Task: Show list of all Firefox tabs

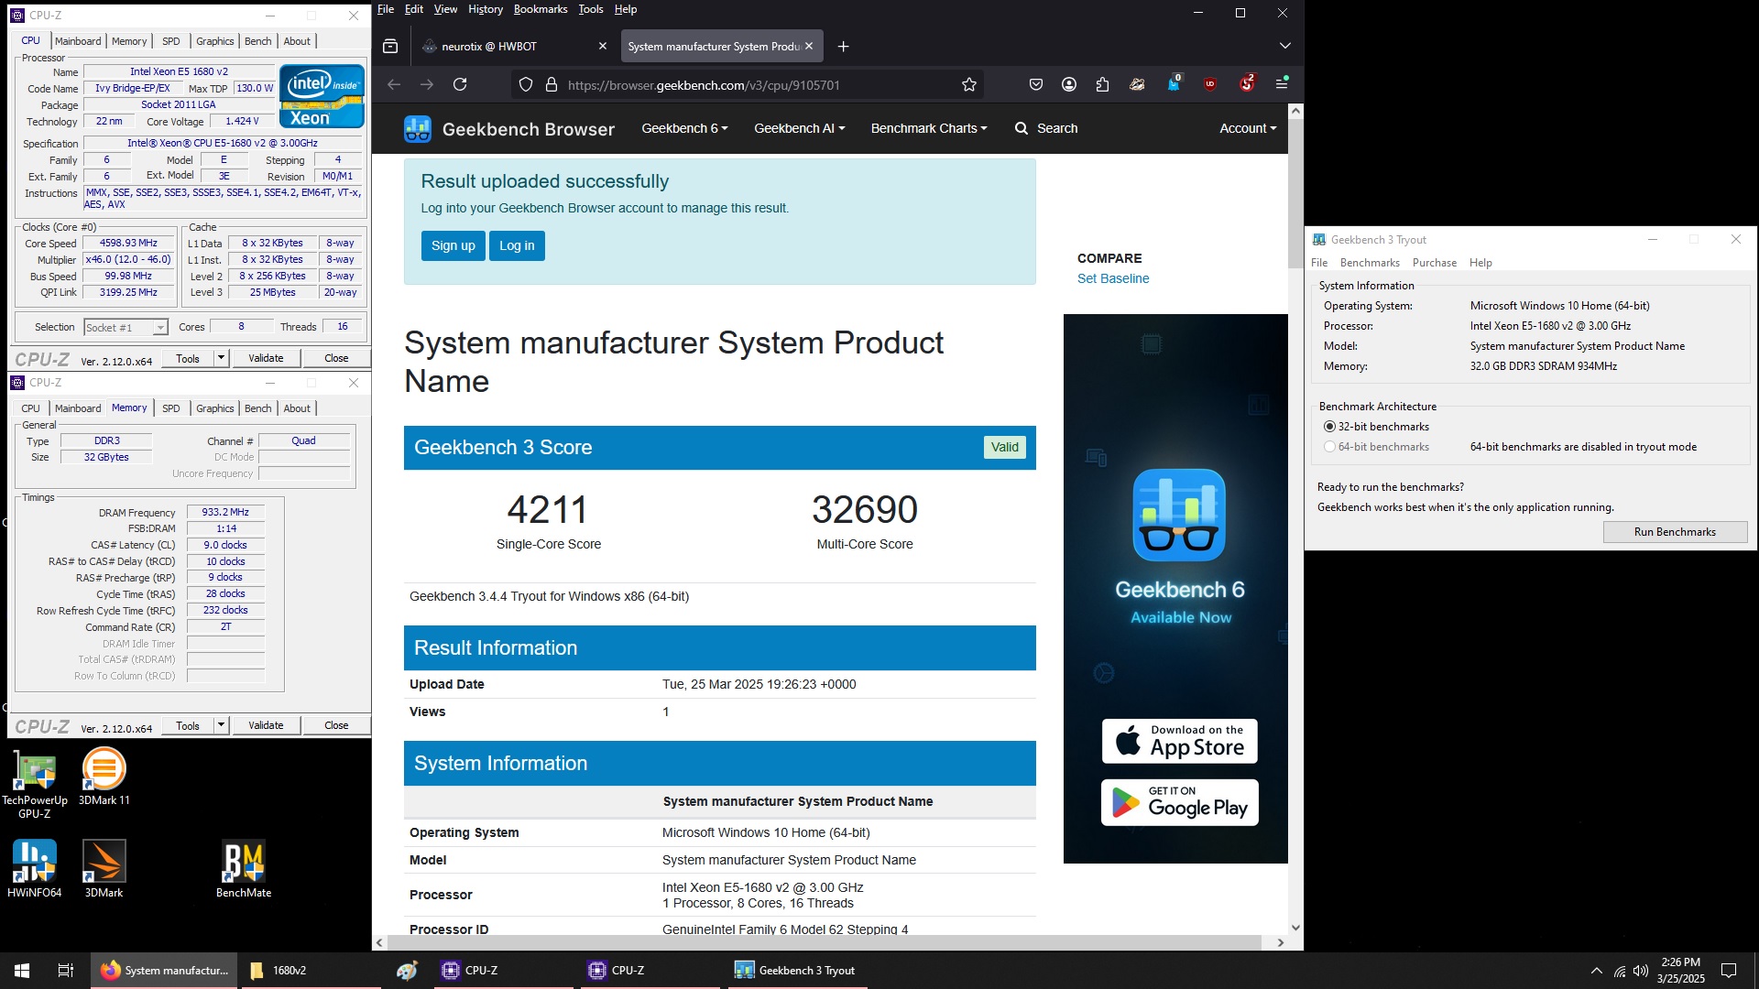Action: click(x=1284, y=46)
